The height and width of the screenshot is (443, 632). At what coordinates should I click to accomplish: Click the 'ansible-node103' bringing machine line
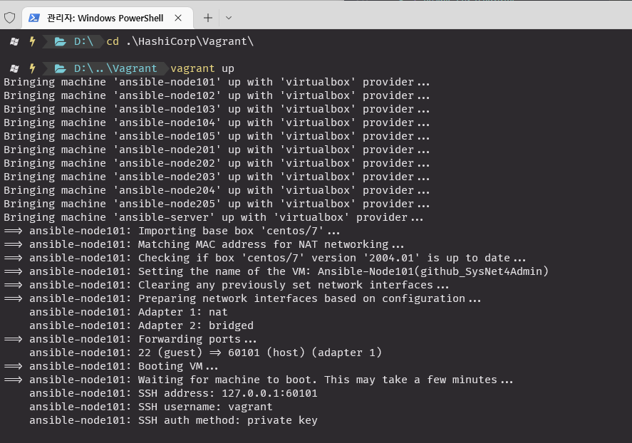(217, 109)
